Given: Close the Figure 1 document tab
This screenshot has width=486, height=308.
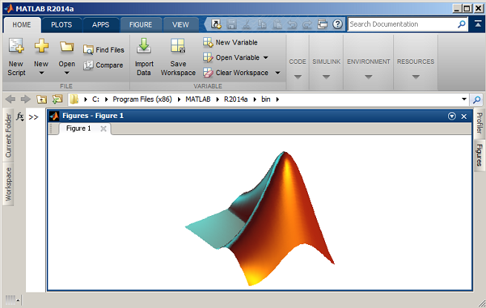Looking at the screenshot, I should click(x=104, y=128).
